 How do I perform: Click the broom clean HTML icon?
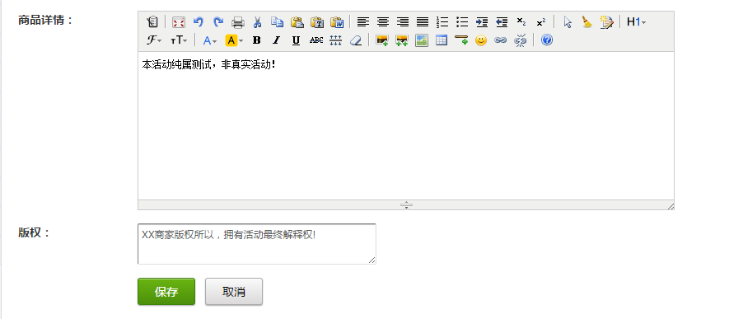587,21
